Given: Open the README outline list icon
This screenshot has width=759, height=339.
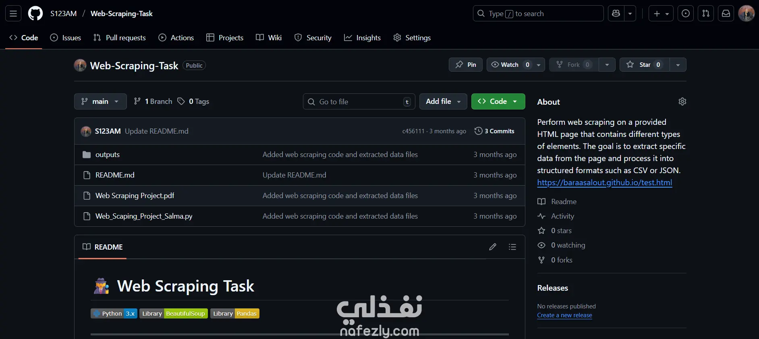Looking at the screenshot, I should 512,247.
